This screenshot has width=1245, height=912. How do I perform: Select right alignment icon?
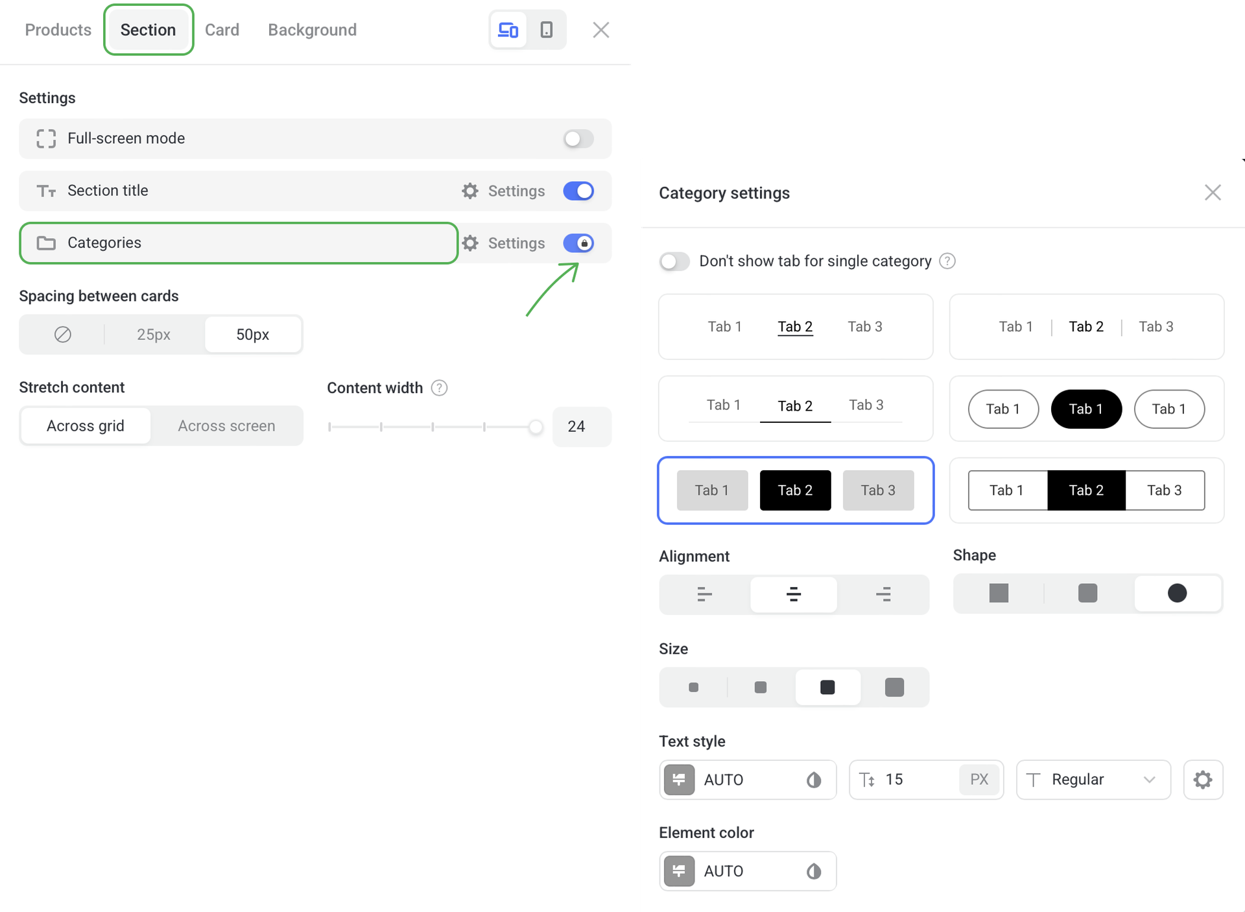pos(883,594)
